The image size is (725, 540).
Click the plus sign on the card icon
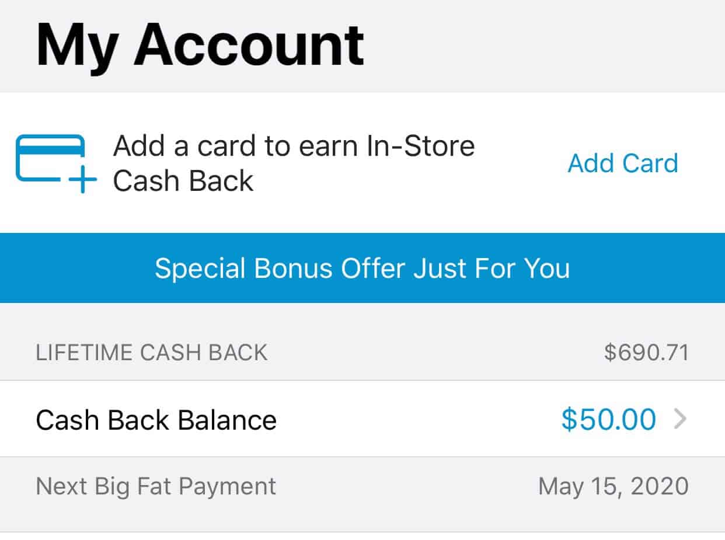pyautogui.click(x=83, y=179)
